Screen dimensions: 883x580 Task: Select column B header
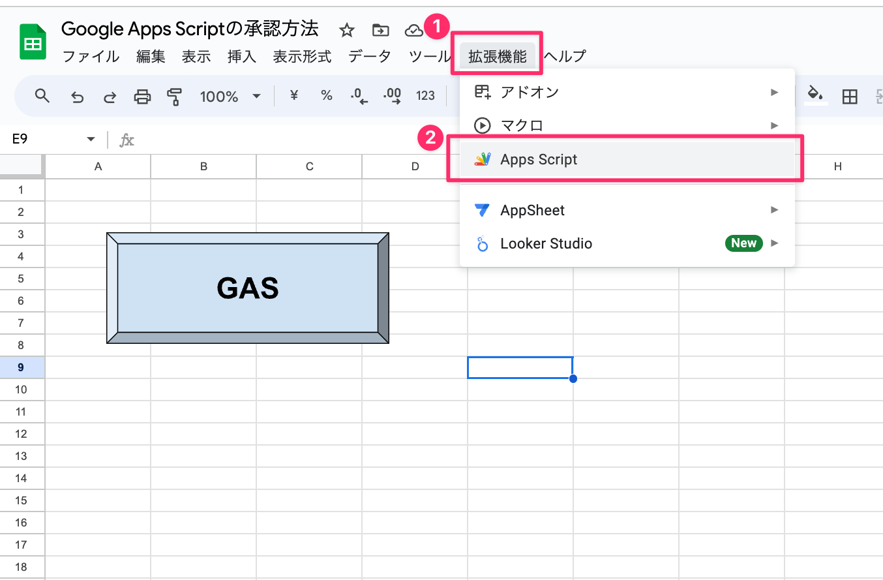[x=203, y=166]
